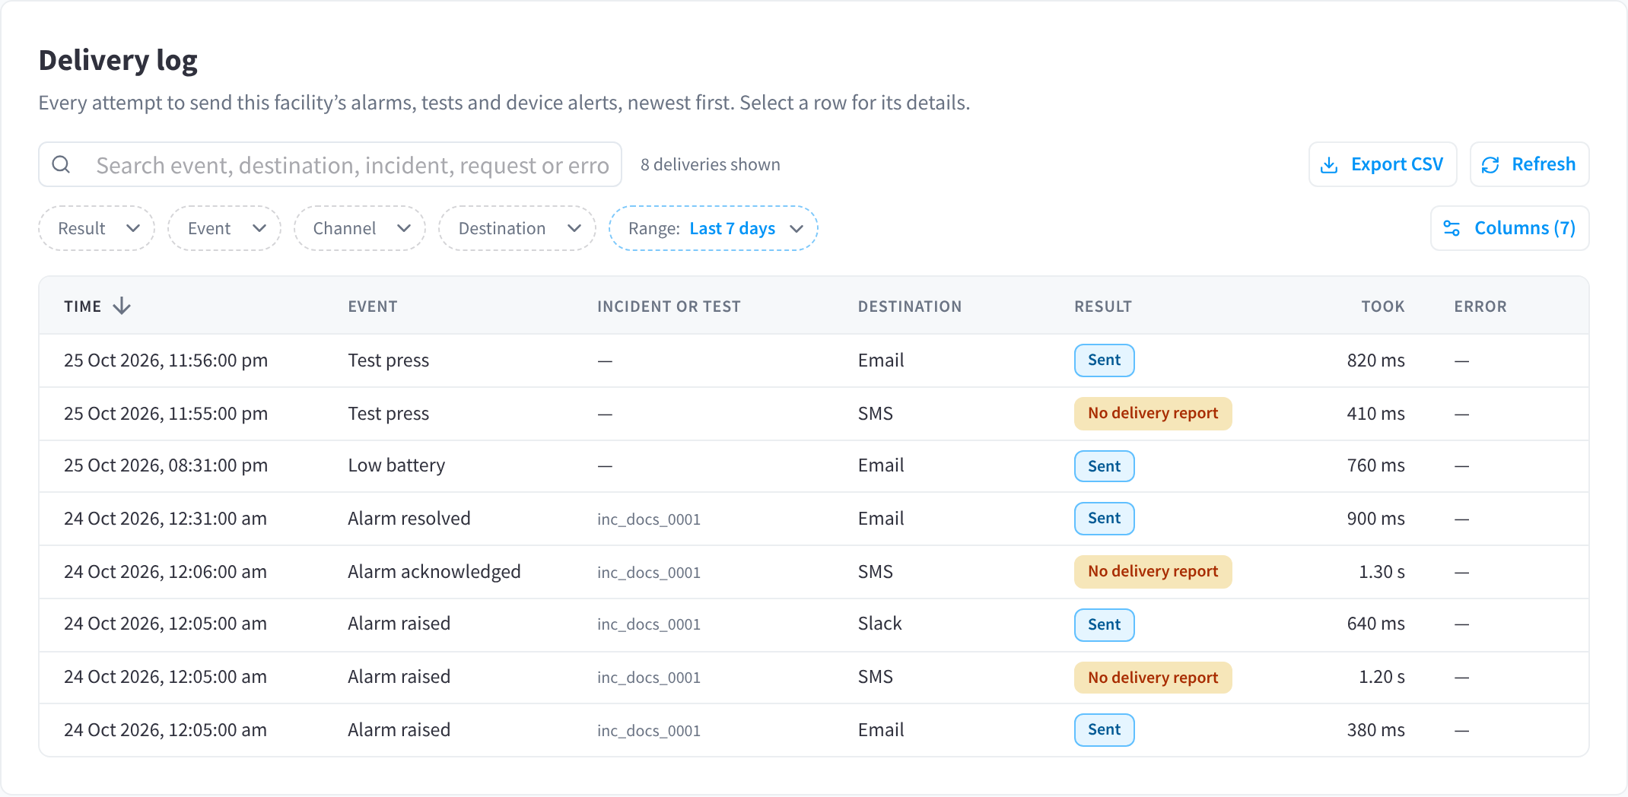Open the Result filter dropdown

tap(97, 228)
